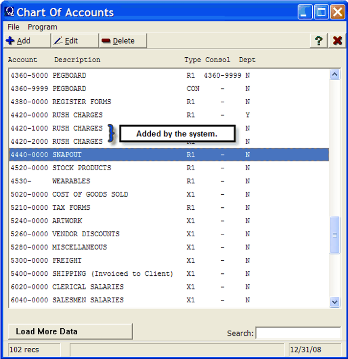Select the 4420-2000 RUSH CHARGES row
This screenshot has height=359, width=348.
coord(169,141)
